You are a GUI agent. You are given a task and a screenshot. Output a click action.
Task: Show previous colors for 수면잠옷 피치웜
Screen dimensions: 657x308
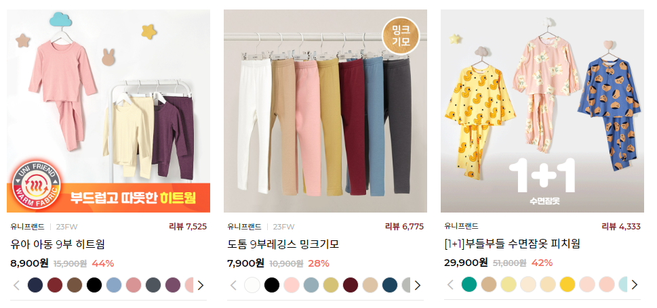(x=450, y=285)
